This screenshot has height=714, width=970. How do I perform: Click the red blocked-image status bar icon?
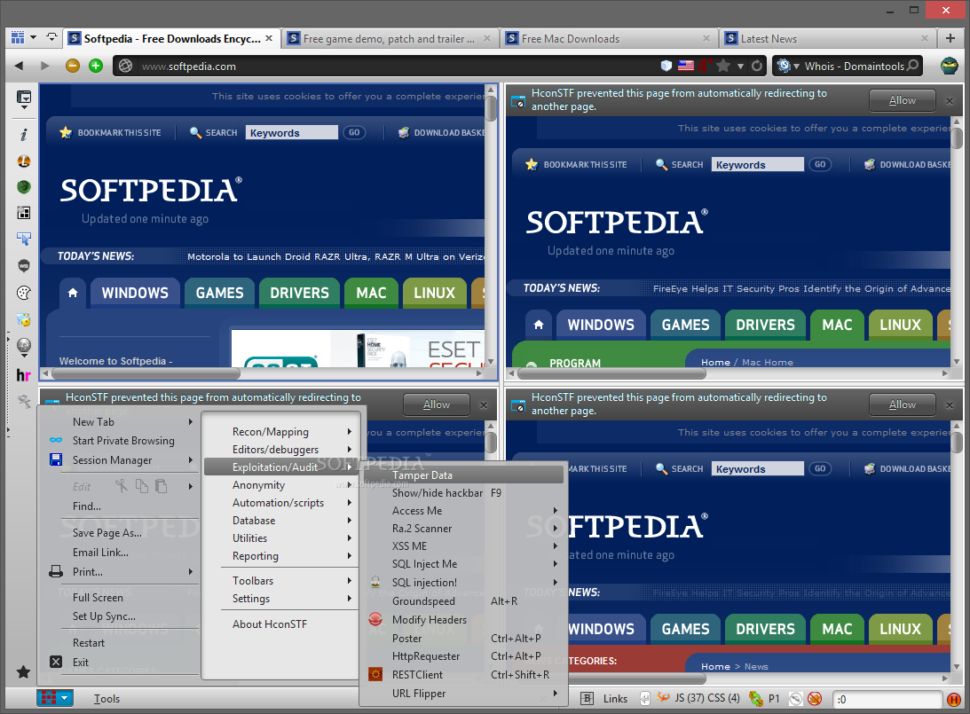pyautogui.click(x=815, y=699)
